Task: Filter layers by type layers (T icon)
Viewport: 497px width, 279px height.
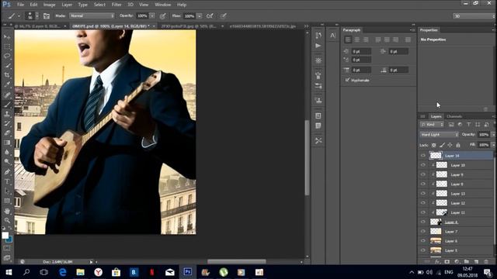Action: (x=469, y=125)
